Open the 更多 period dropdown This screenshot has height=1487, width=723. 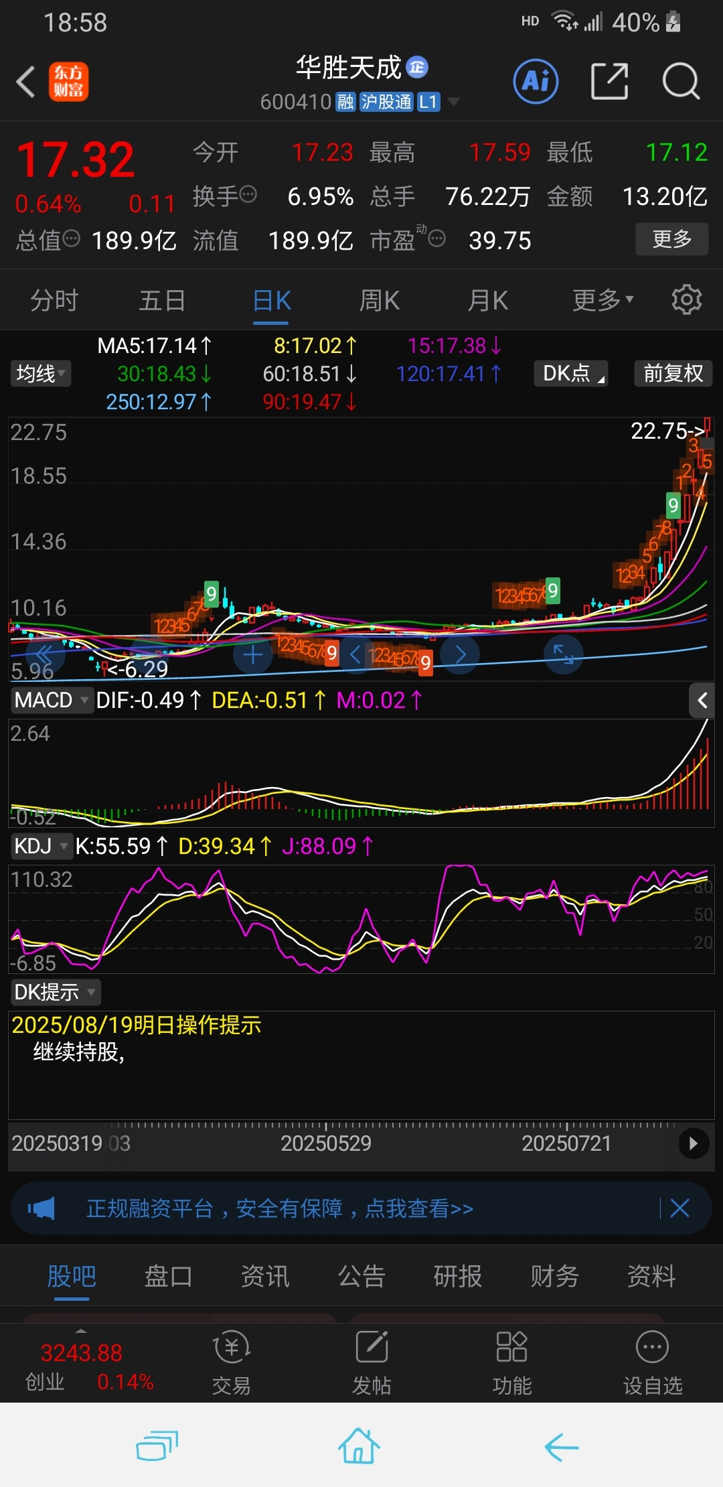(x=603, y=300)
